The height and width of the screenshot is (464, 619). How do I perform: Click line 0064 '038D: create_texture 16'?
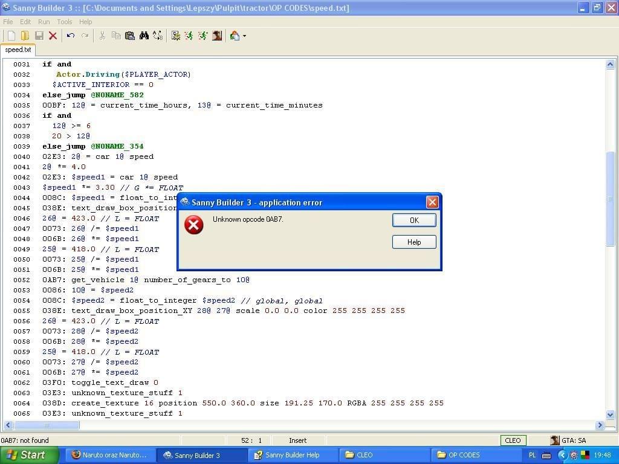tap(243, 403)
